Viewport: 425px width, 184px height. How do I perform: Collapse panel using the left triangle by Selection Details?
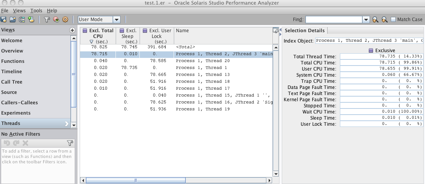click(x=281, y=30)
